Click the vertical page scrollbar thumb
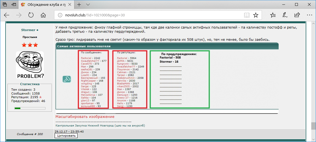Screen dimensions: 316x142 pyautogui.click(x=313, y=126)
